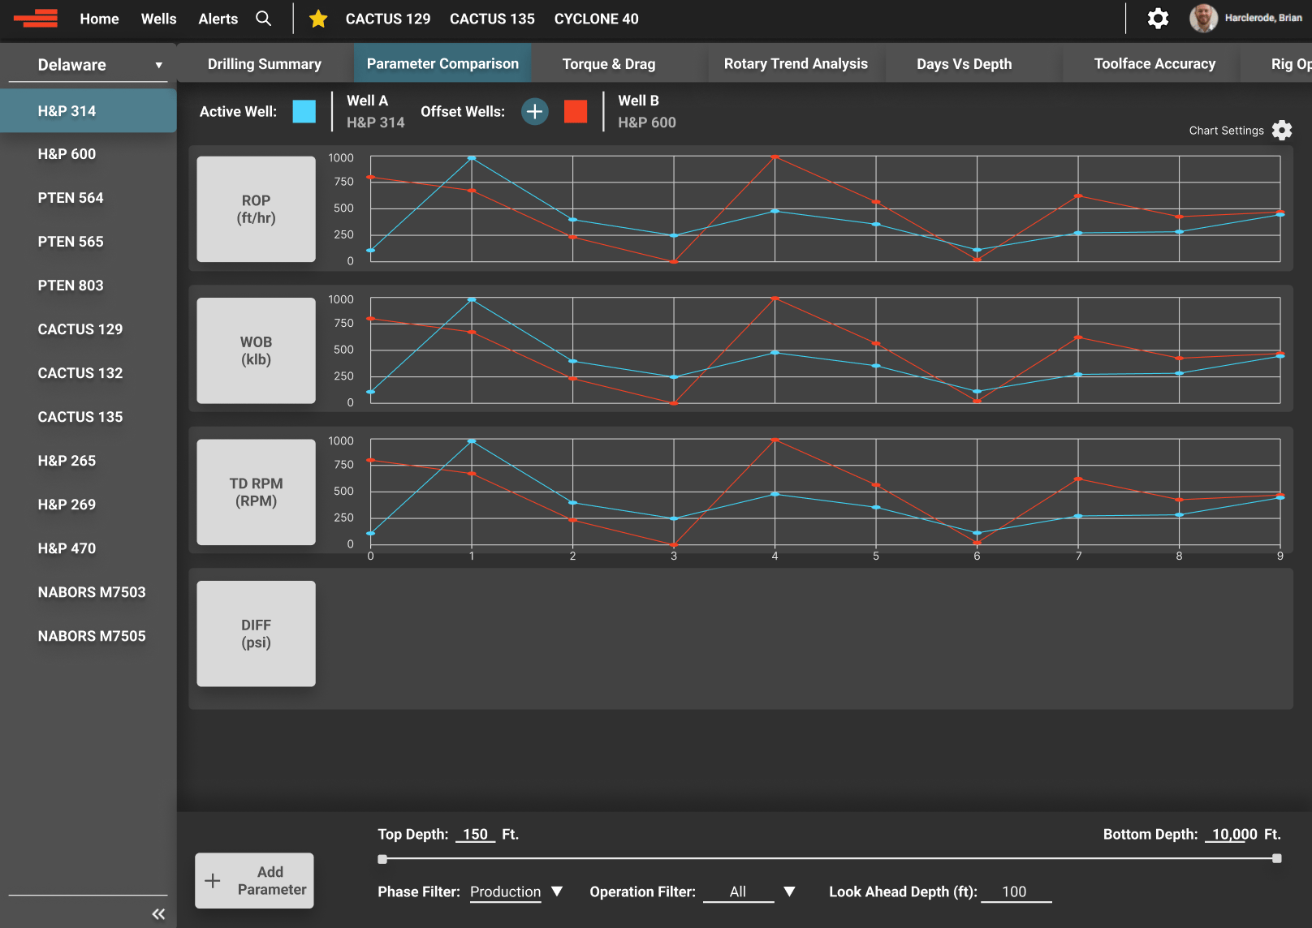This screenshot has width=1312, height=928.
Task: Toggle the ROP (ft/hr) parameter tile
Action: (x=256, y=209)
